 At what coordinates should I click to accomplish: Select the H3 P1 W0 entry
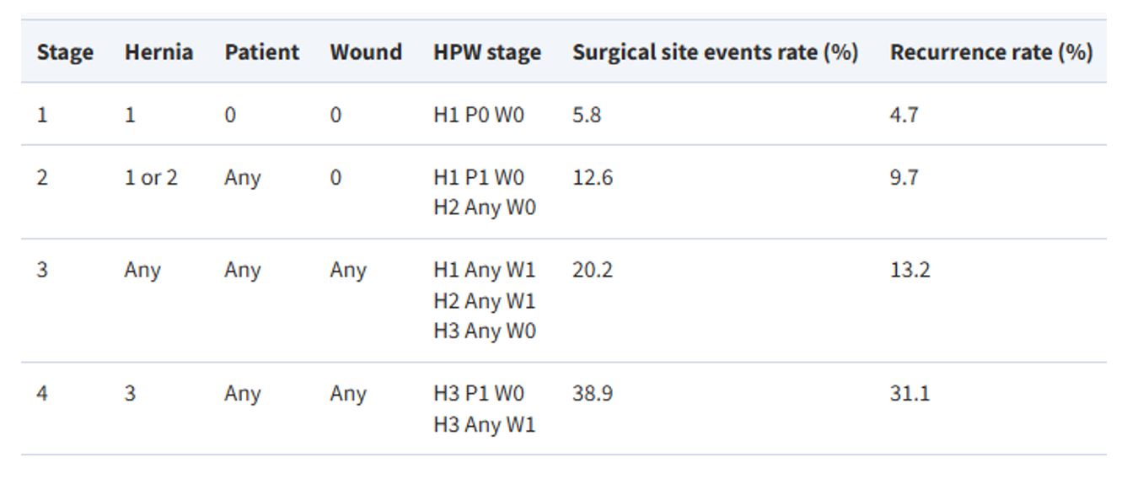478,394
